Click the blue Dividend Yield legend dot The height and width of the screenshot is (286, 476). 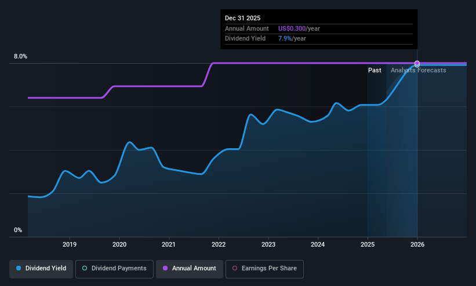(19, 268)
